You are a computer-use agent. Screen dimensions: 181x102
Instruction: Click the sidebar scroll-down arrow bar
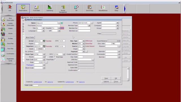coord(8,63)
